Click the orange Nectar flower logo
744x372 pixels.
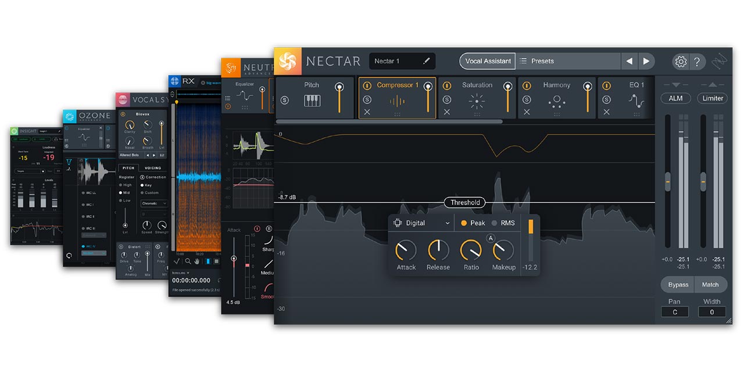(x=288, y=61)
